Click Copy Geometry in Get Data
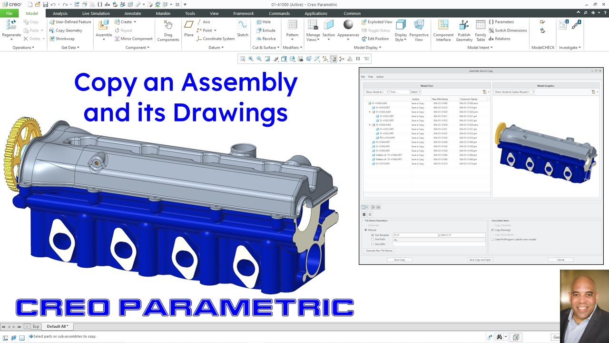The height and width of the screenshot is (343, 609). pyautogui.click(x=66, y=30)
